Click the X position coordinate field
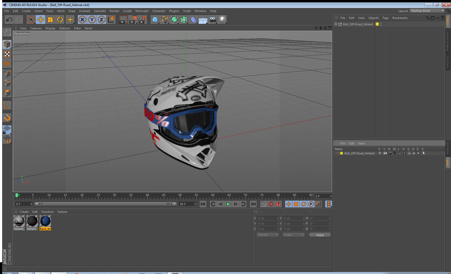This screenshot has height=274, width=451. (268, 218)
